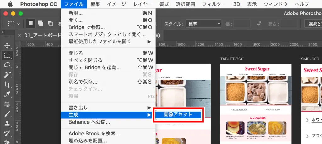Image resolution: width=322 pixels, height=144 pixels.
Task: Enable the New Selection mode button
Action: [31, 23]
